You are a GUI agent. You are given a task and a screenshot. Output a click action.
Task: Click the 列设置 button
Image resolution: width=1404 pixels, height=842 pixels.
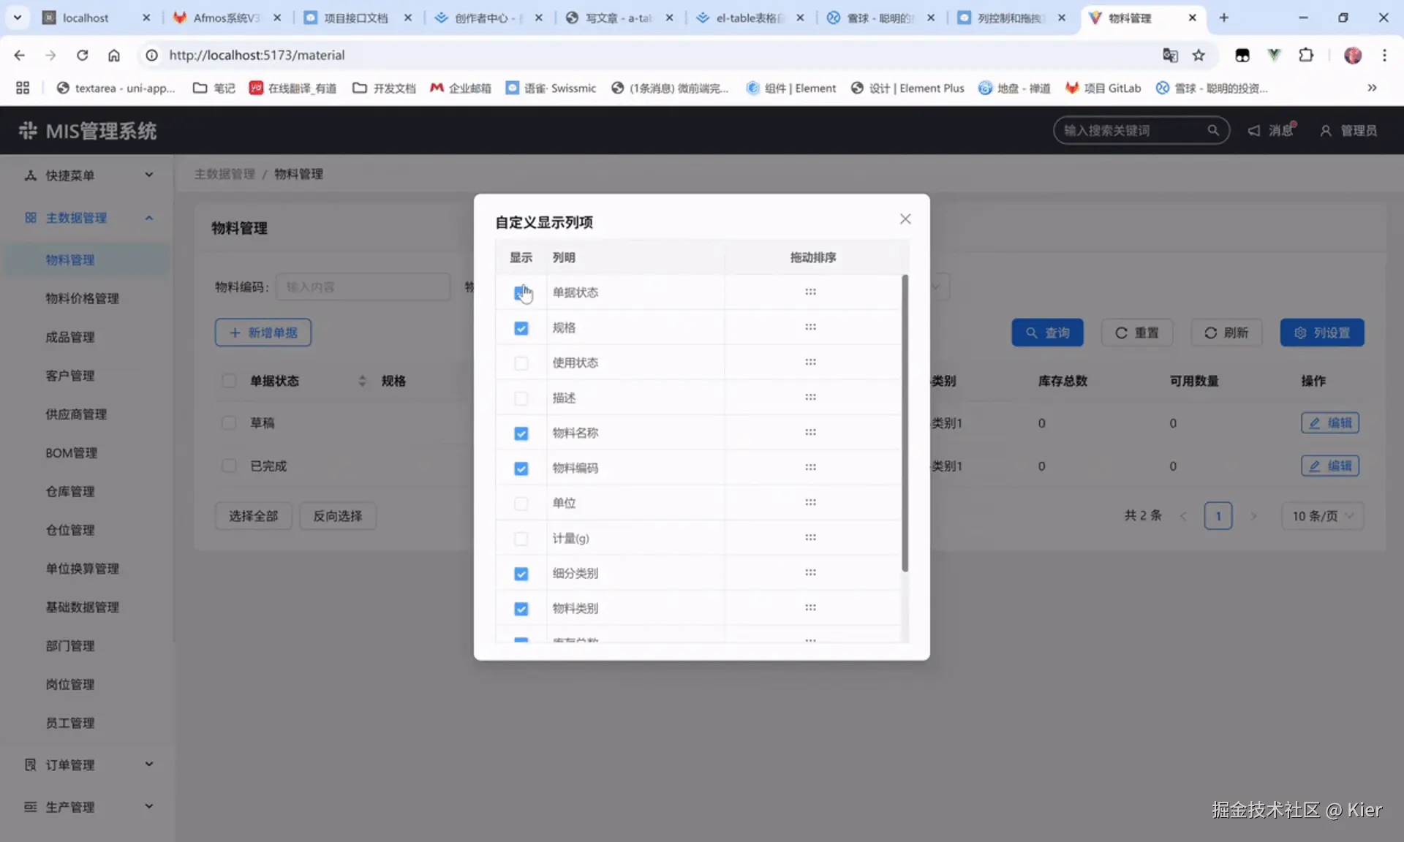tap(1322, 333)
